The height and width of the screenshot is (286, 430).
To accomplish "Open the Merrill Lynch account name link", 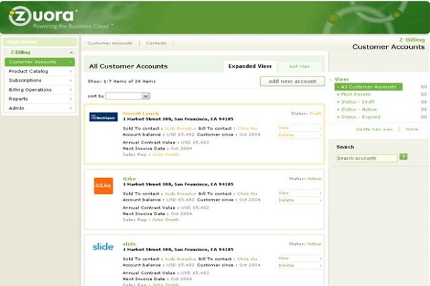I will (x=140, y=113).
